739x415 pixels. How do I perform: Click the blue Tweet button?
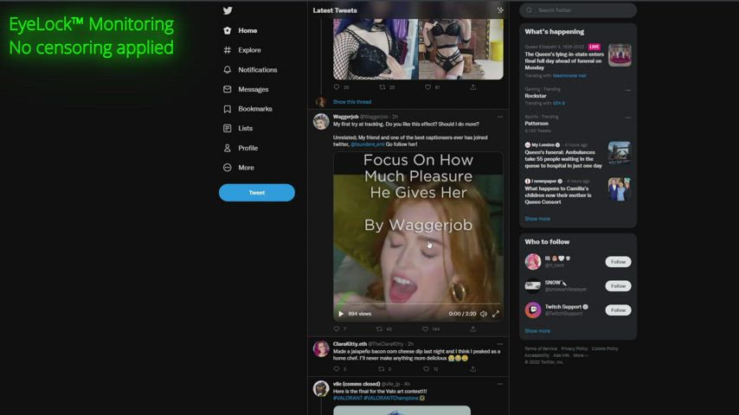tap(257, 193)
